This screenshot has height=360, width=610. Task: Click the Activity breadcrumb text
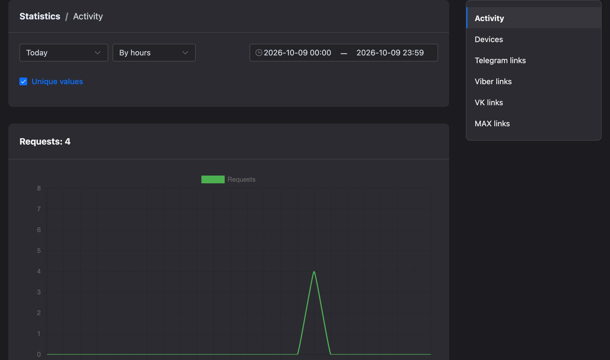tap(88, 16)
